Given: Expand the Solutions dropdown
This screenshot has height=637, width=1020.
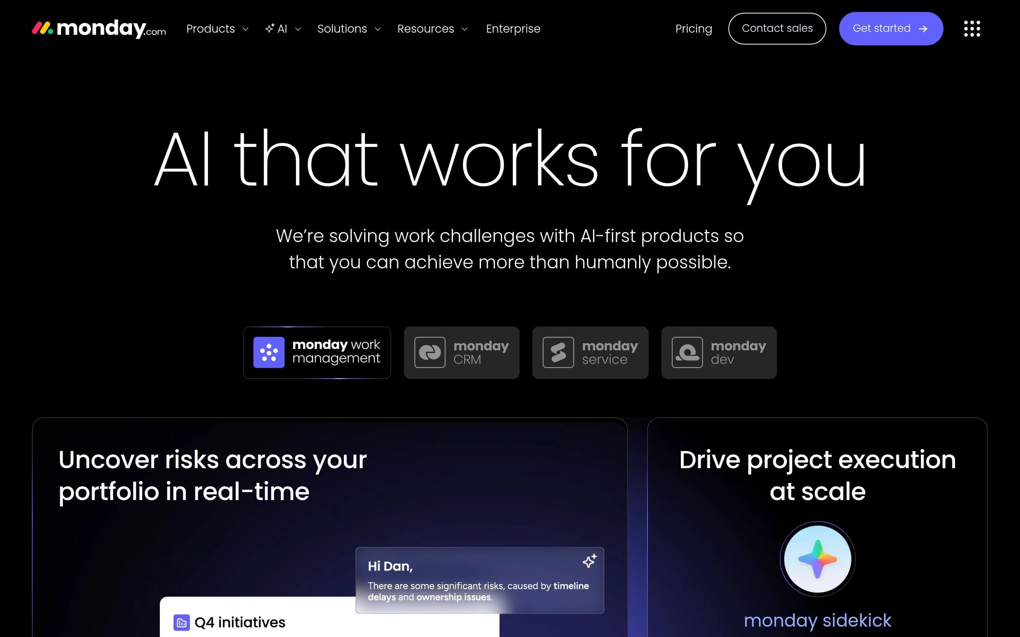Looking at the screenshot, I should click(x=348, y=29).
